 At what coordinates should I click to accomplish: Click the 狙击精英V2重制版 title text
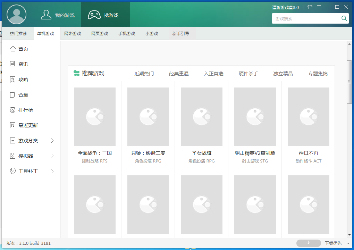(x=255, y=153)
